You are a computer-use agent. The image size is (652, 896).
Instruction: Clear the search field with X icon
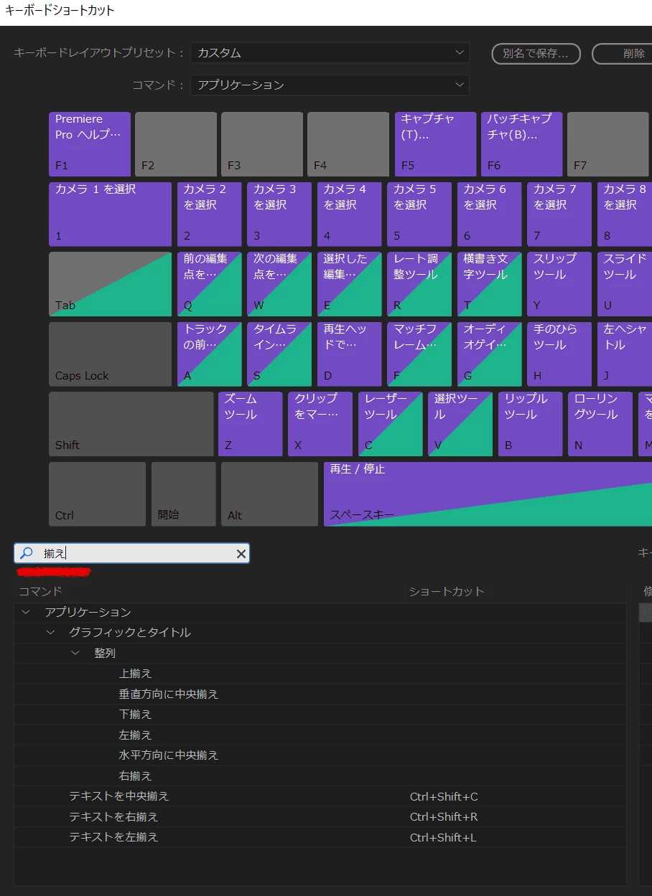(x=241, y=553)
